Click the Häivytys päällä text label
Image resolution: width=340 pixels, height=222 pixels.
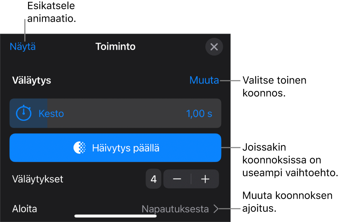coord(126,148)
